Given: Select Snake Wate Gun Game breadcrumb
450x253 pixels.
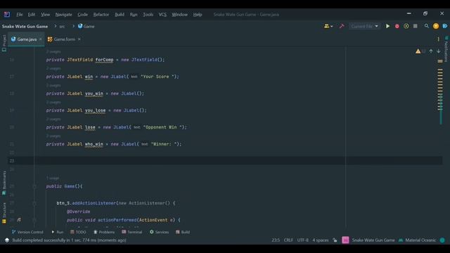Looking at the screenshot, I should coord(25,27).
